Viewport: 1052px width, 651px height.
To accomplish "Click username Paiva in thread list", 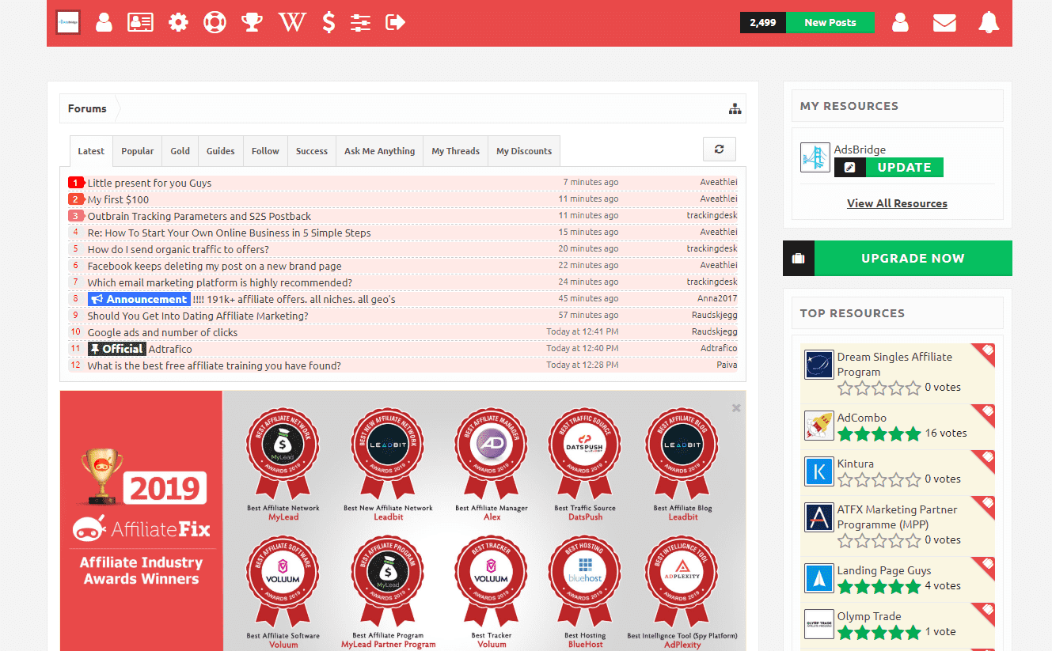I will (x=725, y=365).
